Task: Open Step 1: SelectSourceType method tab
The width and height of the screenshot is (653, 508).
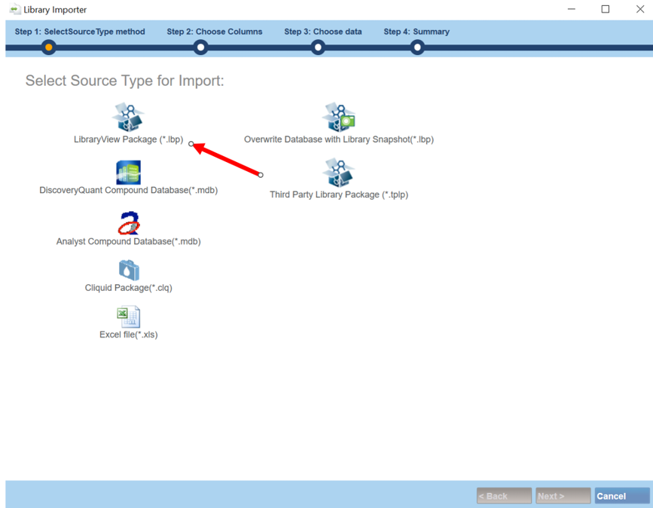Action: (80, 32)
